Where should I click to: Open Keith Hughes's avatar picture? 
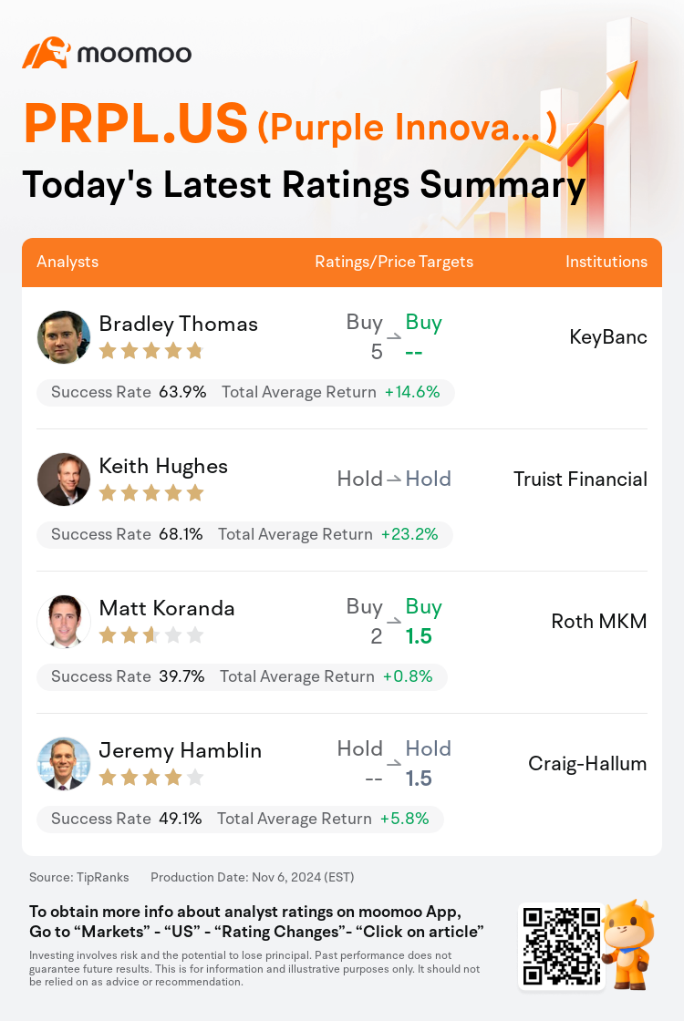tap(64, 480)
